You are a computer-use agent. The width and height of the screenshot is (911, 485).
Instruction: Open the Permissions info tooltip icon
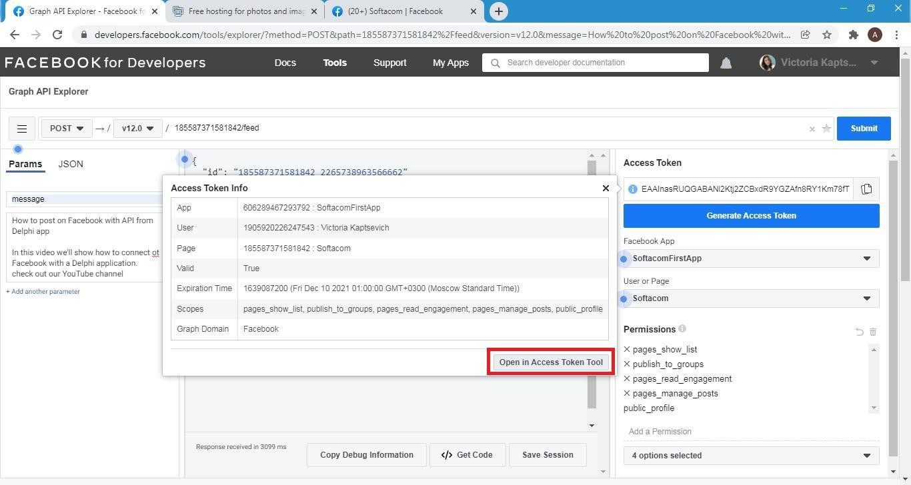(x=682, y=328)
